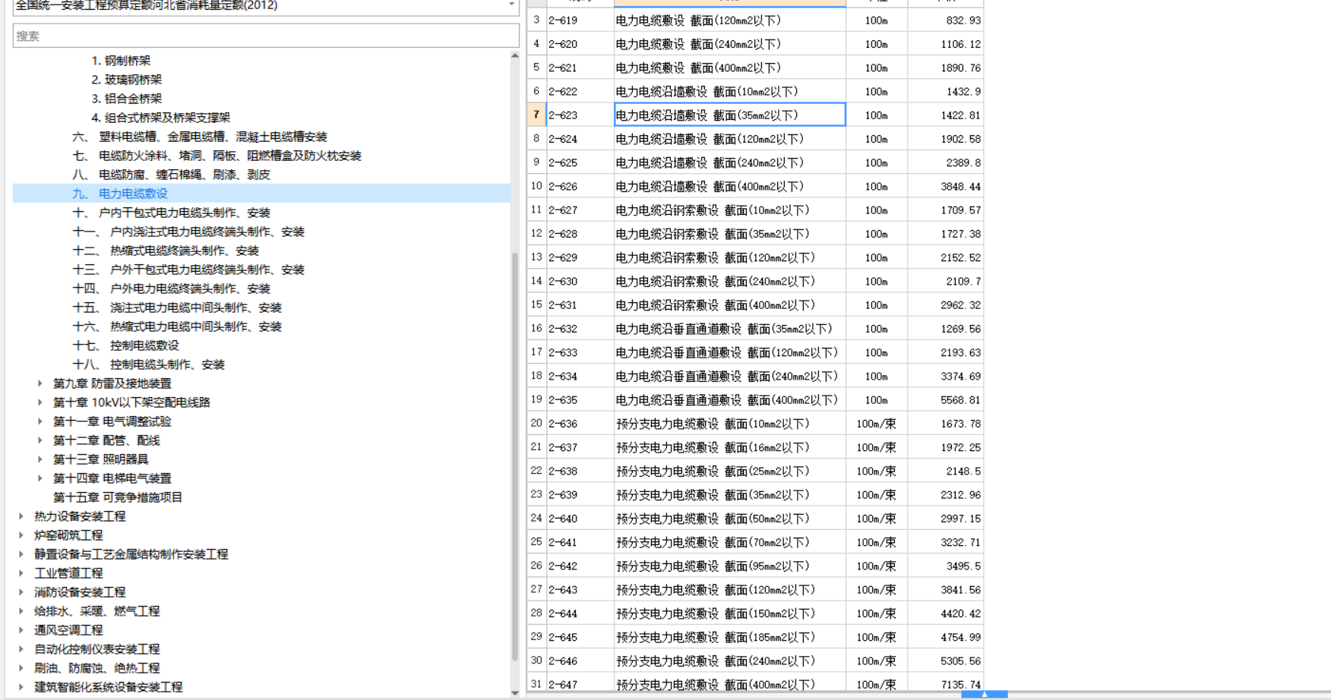
Task: Select 十八、控制电缆头制作、安装 item
Action: 148,364
